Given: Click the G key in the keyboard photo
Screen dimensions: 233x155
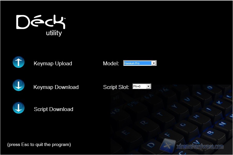Looking at the screenshot, I should coord(183,124).
